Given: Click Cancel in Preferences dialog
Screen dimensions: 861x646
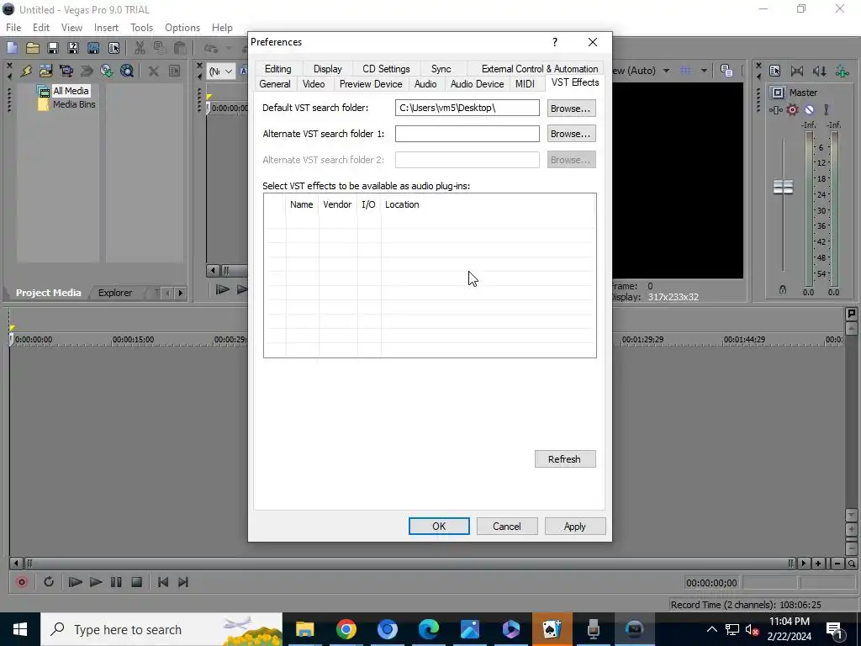Looking at the screenshot, I should (507, 527).
